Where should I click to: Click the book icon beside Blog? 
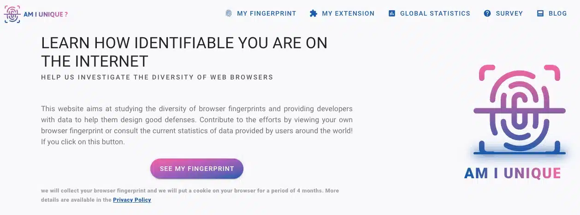tap(540, 14)
